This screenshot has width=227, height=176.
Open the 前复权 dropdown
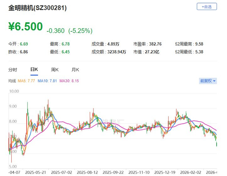(x=208, y=81)
